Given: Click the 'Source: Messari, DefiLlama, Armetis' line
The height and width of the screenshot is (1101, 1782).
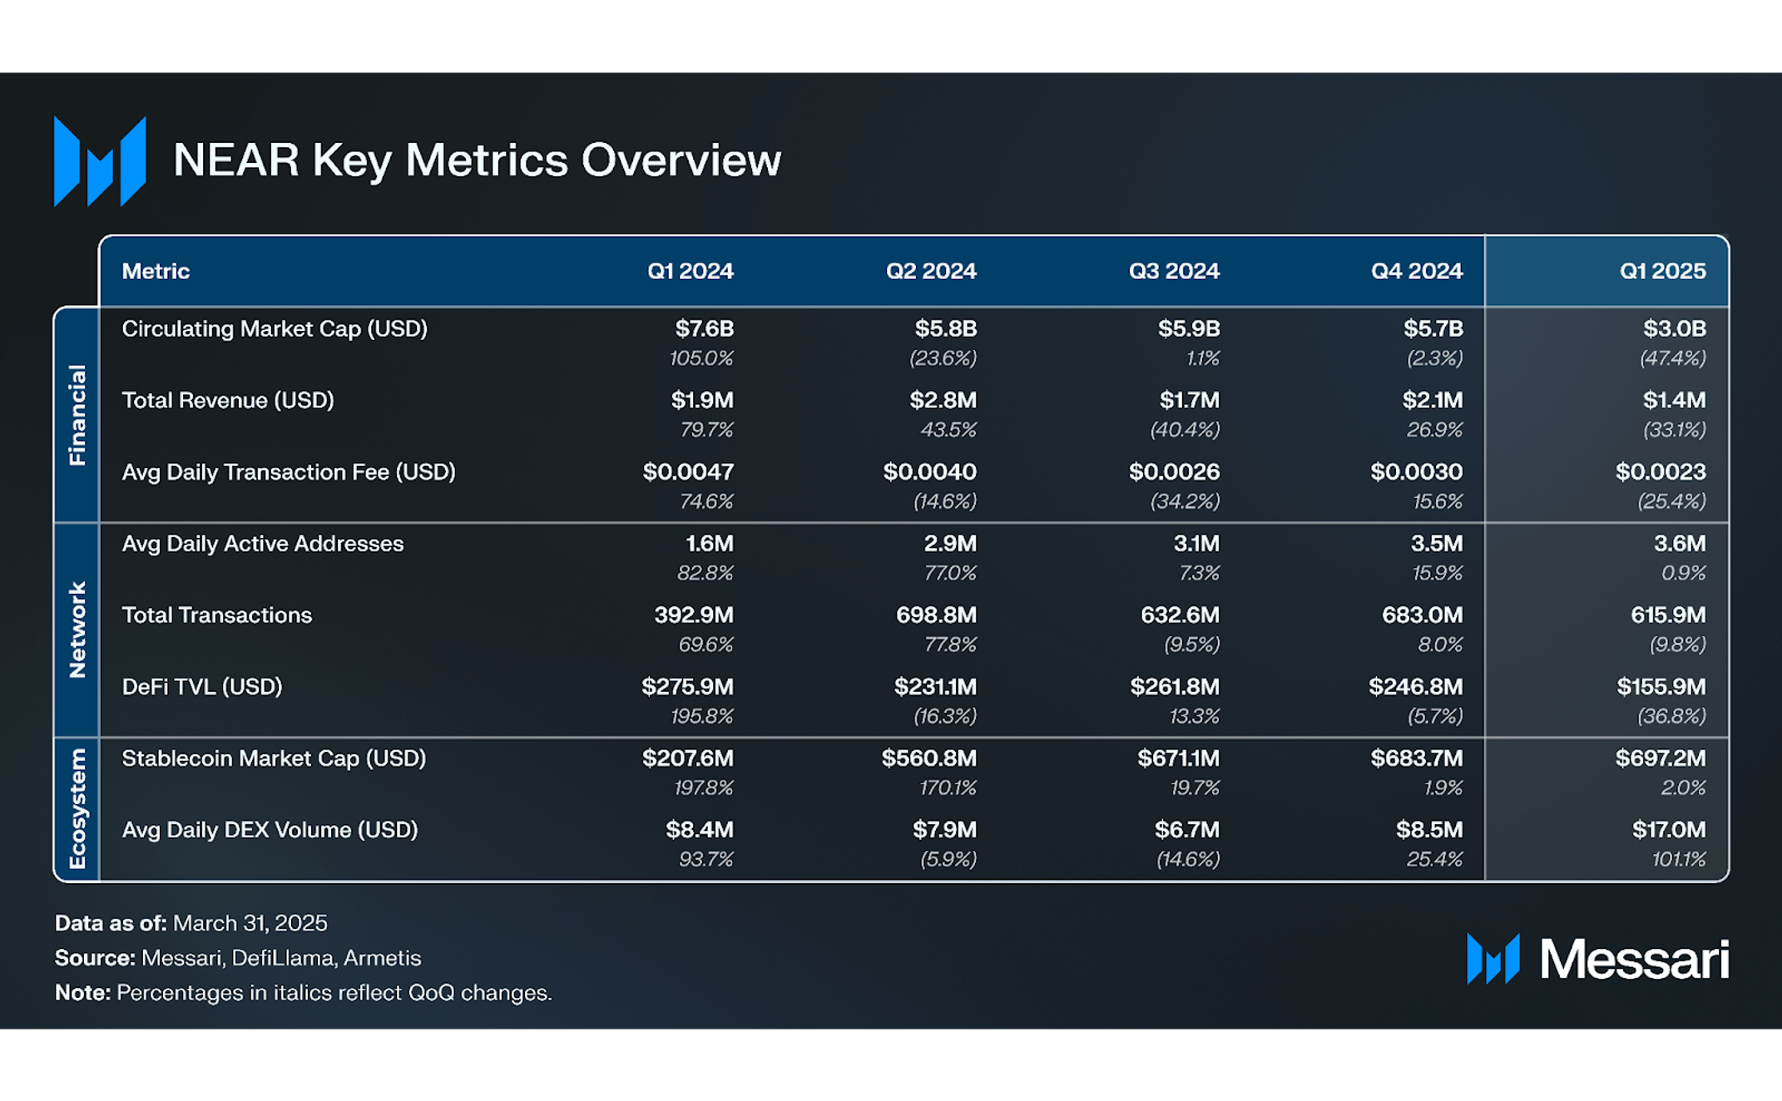Looking at the screenshot, I should (238, 958).
